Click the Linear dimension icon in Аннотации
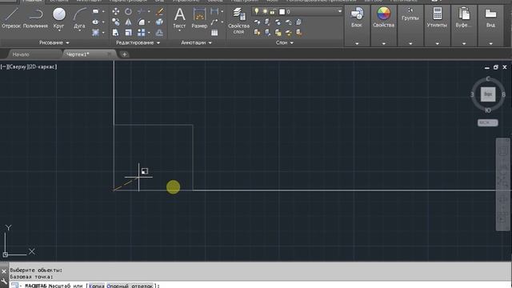512x288 pixels. tap(214, 12)
